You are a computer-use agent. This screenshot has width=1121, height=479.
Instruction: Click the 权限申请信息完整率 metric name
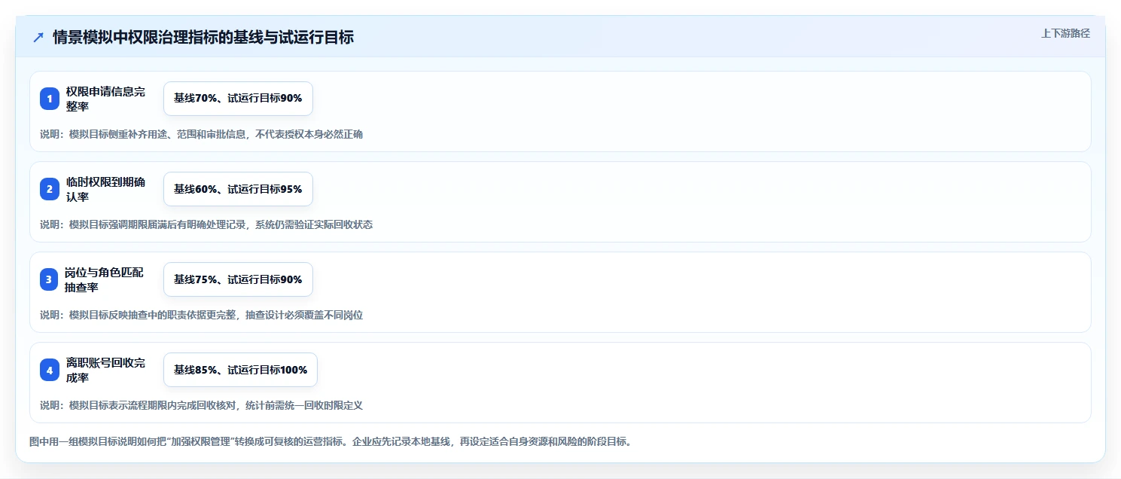coord(105,99)
